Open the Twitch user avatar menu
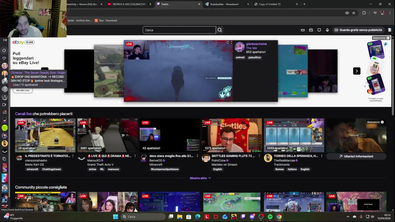This screenshot has width=395, height=222. [389, 30]
